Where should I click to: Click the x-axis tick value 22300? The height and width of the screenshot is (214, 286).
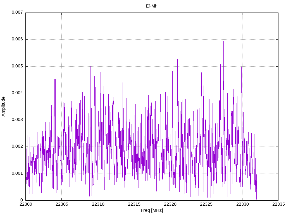click(x=25, y=204)
